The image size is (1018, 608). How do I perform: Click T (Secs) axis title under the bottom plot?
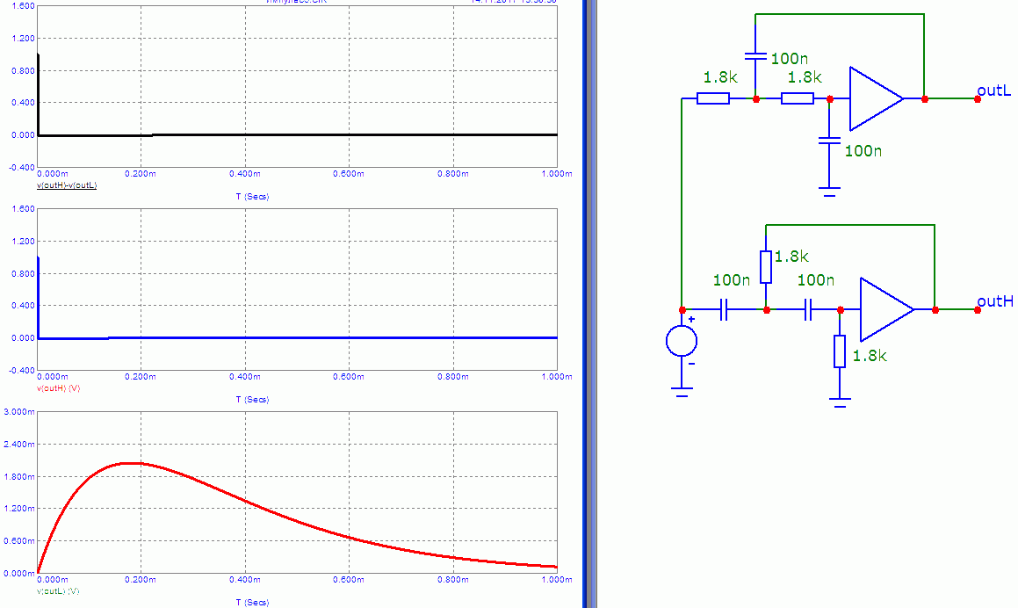(x=253, y=602)
